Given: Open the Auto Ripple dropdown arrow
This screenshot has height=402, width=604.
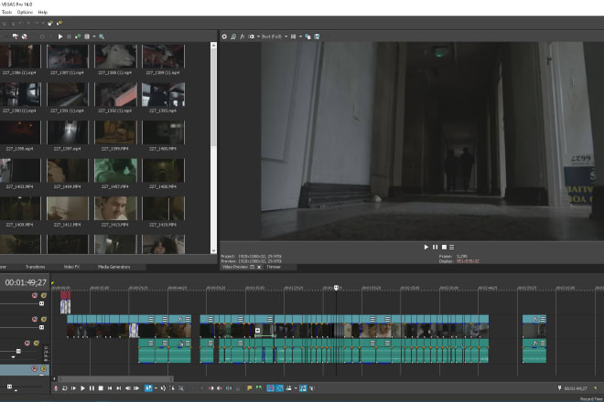Looking at the screenshot, I should click(296, 388).
